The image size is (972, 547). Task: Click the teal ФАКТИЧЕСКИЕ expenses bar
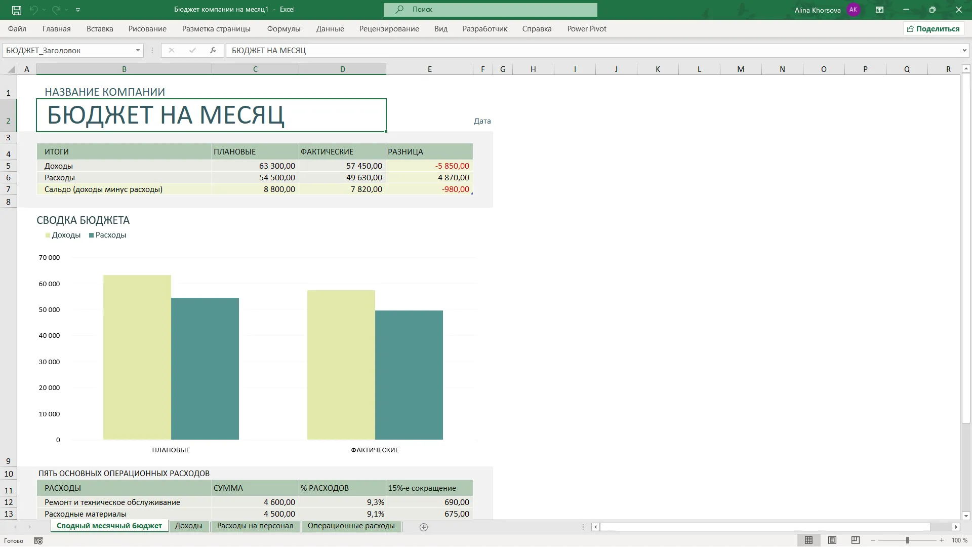tap(409, 375)
